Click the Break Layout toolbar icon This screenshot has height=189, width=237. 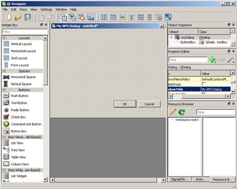click(x=158, y=17)
